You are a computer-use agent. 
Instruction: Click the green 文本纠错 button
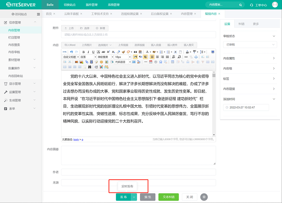pos(168,197)
